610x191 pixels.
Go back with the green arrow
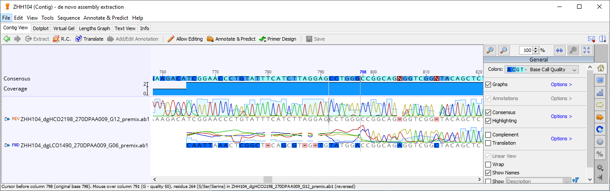coord(7,39)
